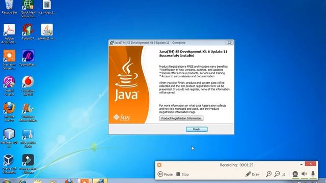Select the Recycle Bin desktop icon
Viewport: 326px width, 183px height.
[9, 7]
